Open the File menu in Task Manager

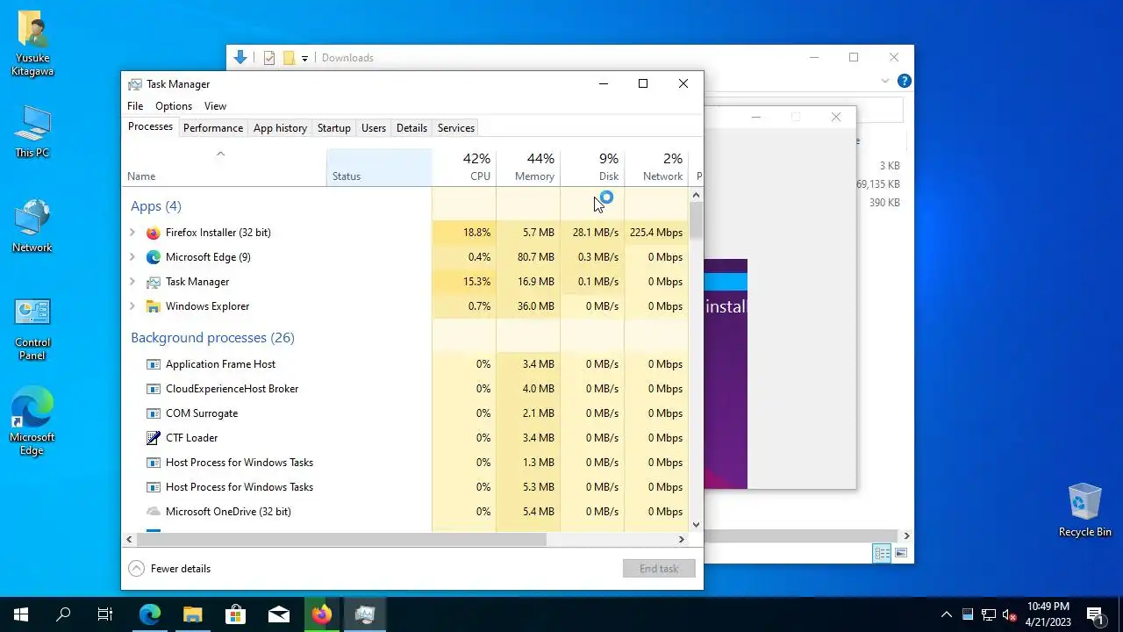point(135,106)
